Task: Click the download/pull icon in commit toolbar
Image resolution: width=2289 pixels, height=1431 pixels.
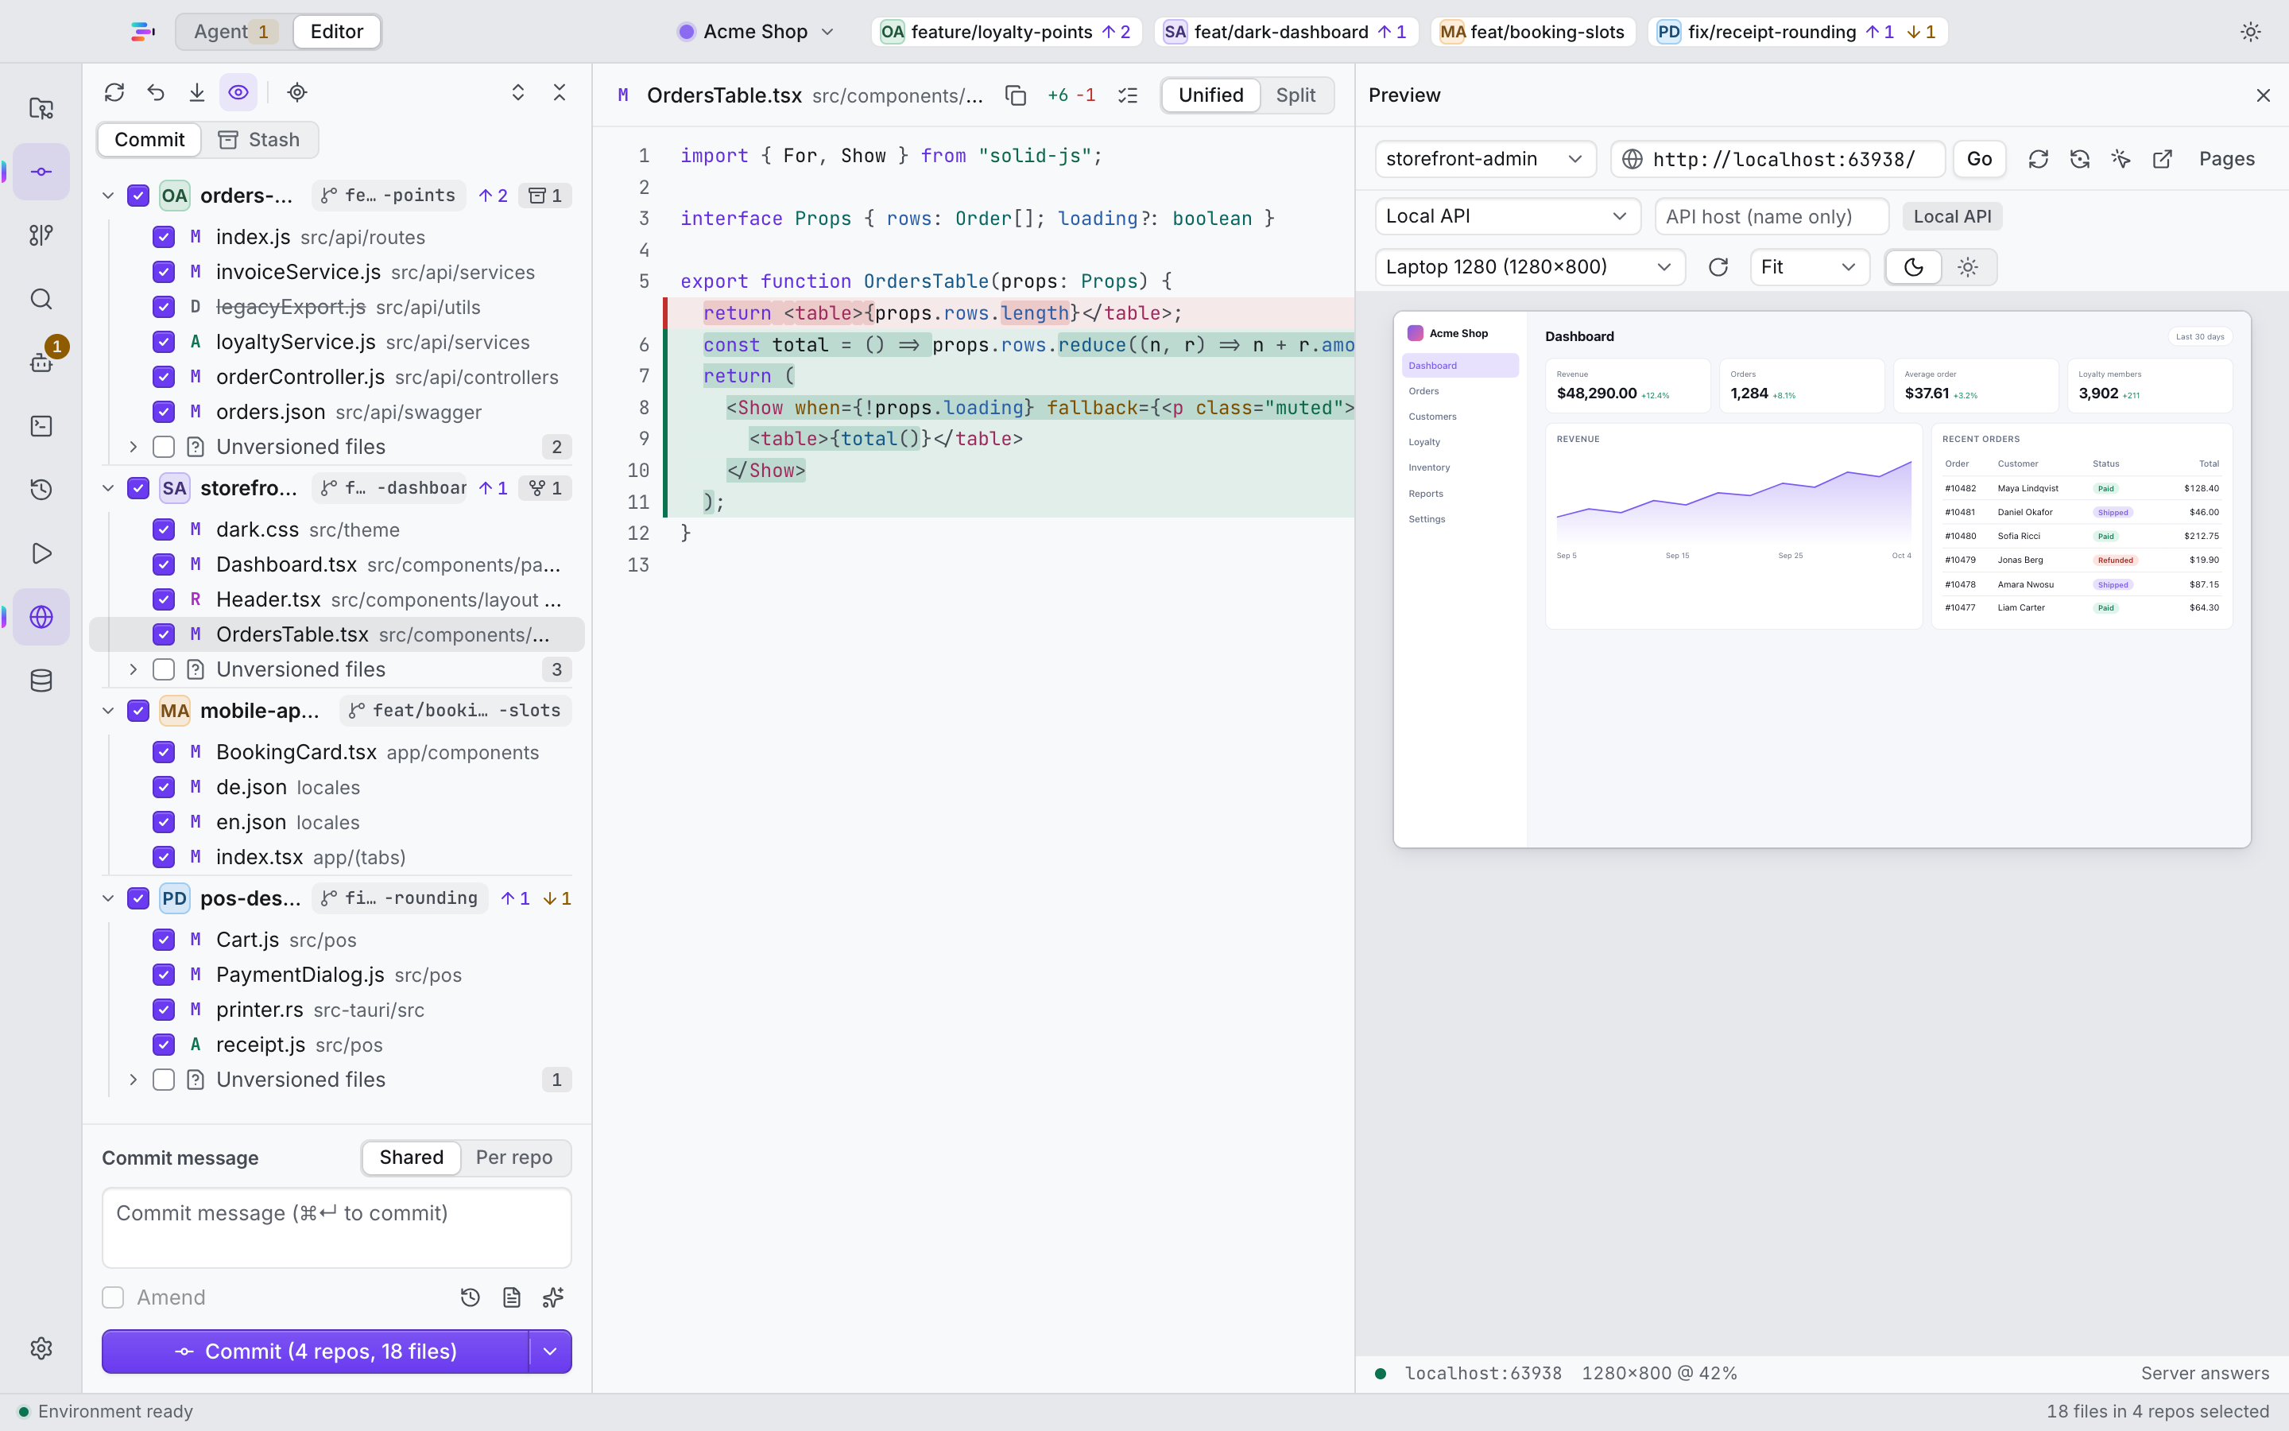Action: (197, 91)
